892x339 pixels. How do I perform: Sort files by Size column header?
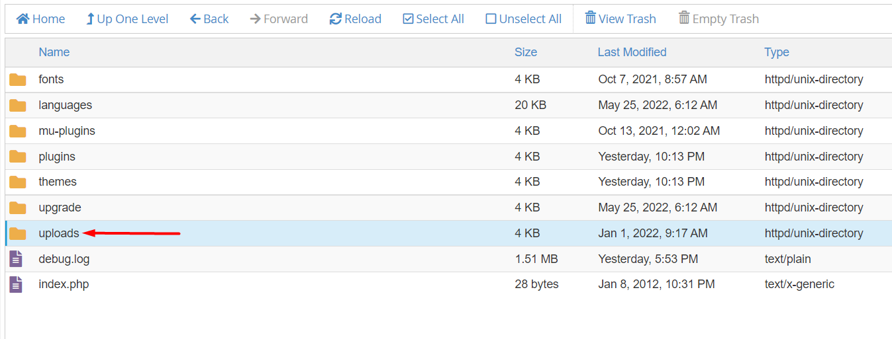coord(526,52)
